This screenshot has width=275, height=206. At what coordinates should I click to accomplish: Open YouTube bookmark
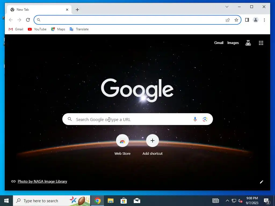[x=37, y=29]
